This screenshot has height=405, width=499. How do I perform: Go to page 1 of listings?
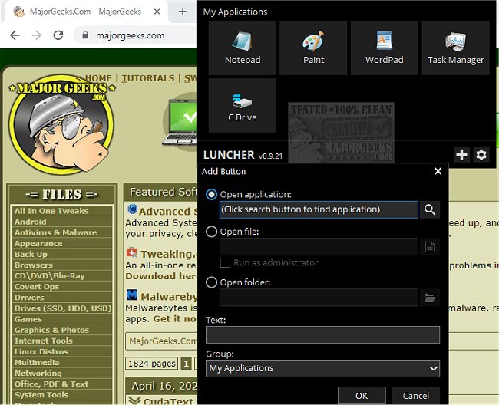187,364
